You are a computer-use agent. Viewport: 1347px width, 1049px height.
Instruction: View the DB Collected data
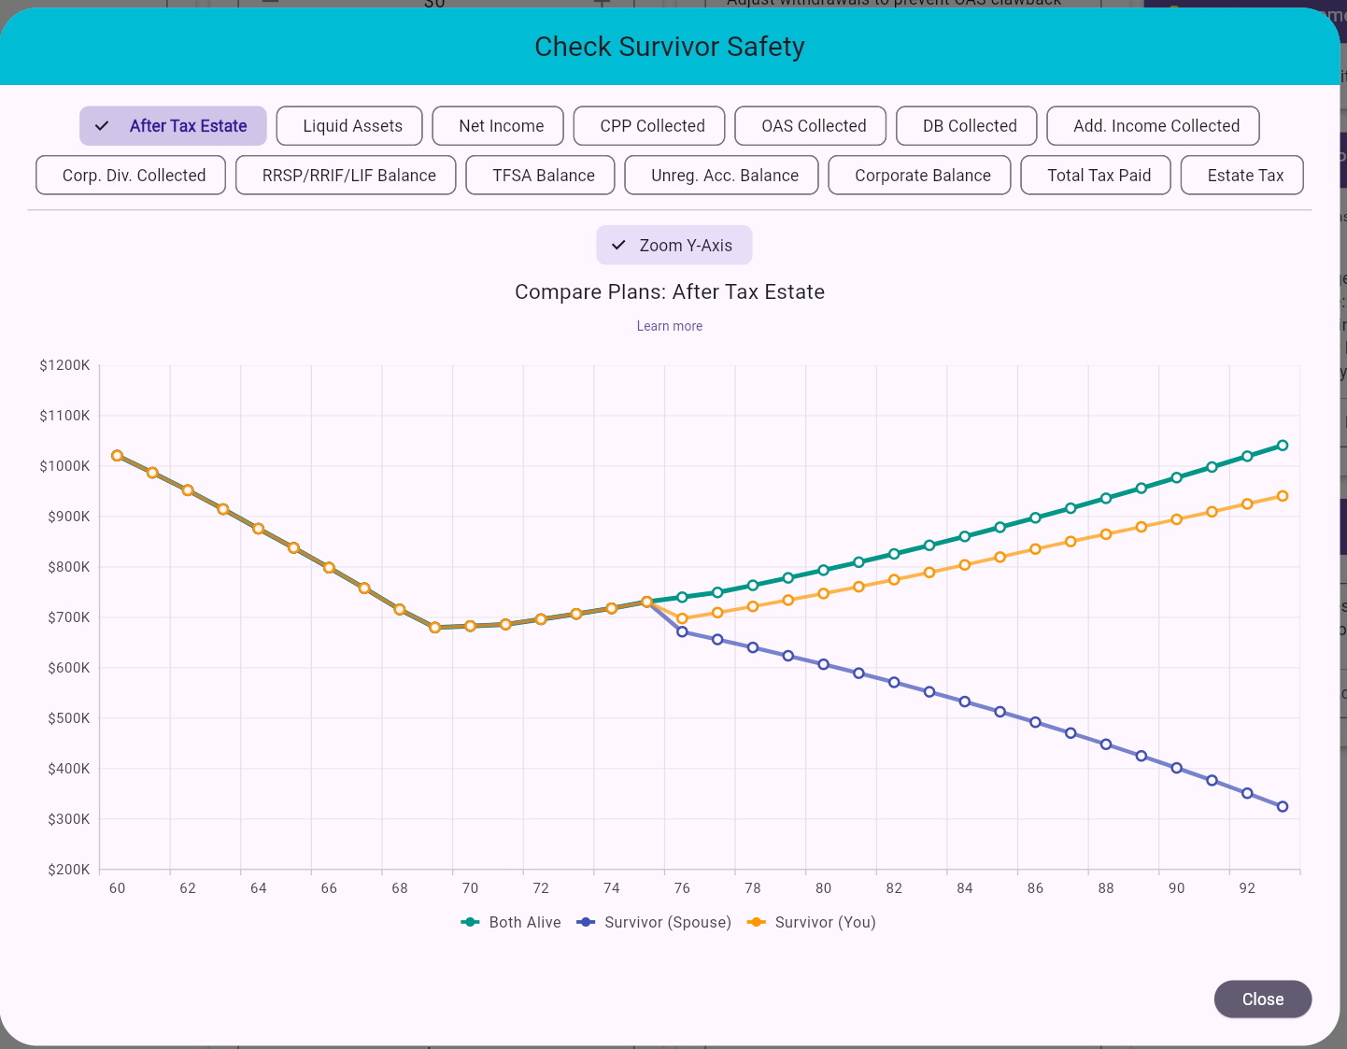point(966,125)
